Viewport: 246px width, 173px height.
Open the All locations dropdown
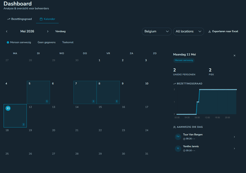188,31
